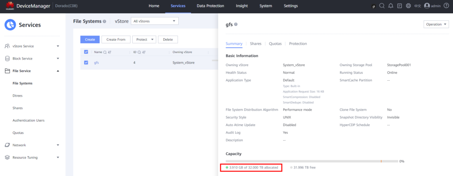
Task: Expand Block Service menu arrow
Action: (x=58, y=59)
